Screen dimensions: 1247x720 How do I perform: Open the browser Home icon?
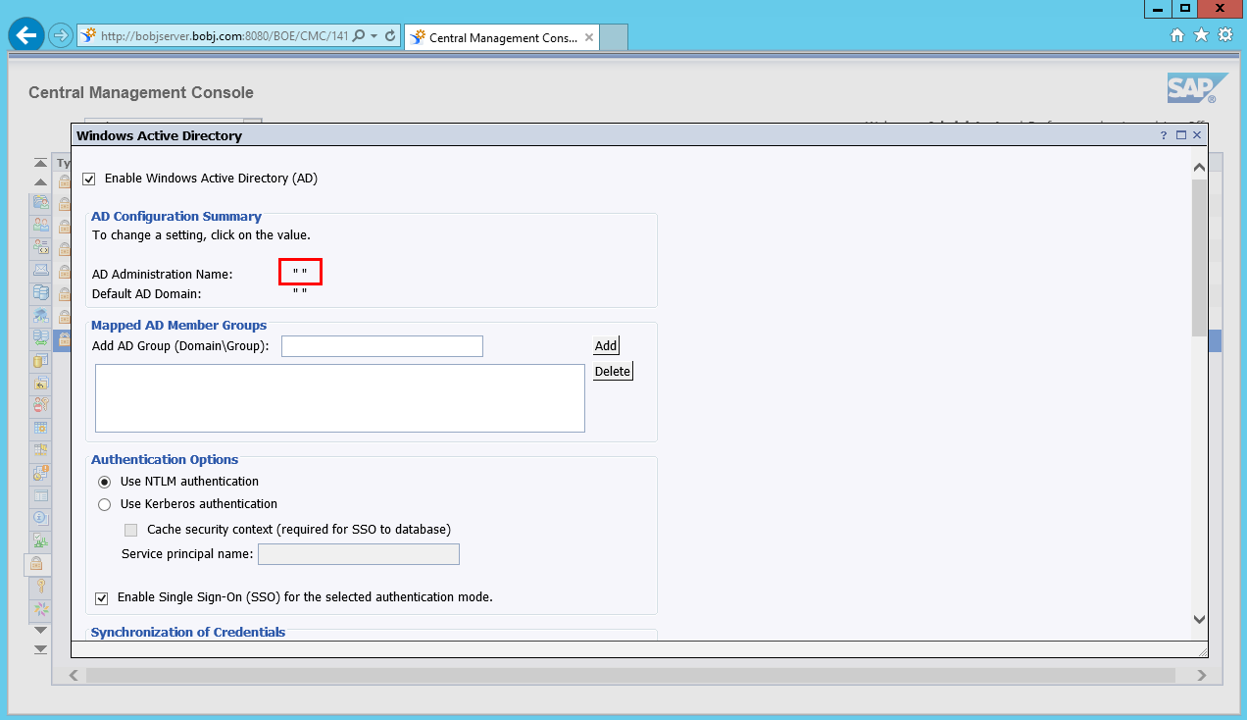[1177, 35]
